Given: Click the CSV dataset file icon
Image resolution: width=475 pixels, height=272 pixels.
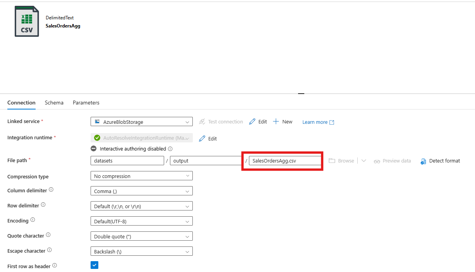Looking at the screenshot, I should (27, 21).
